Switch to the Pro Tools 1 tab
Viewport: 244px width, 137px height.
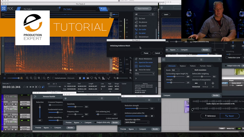coord(28,9)
